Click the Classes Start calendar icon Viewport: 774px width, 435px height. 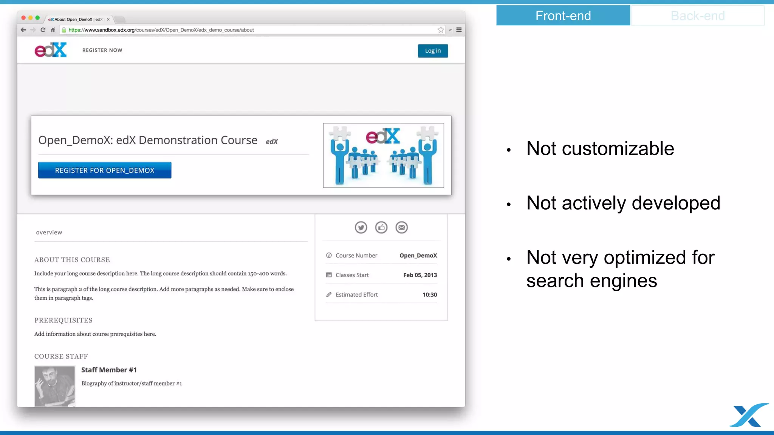pyautogui.click(x=329, y=275)
